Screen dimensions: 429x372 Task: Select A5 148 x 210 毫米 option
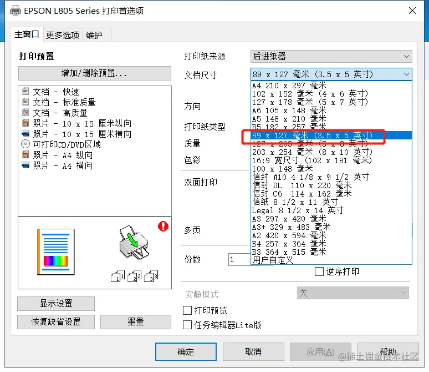click(x=331, y=119)
